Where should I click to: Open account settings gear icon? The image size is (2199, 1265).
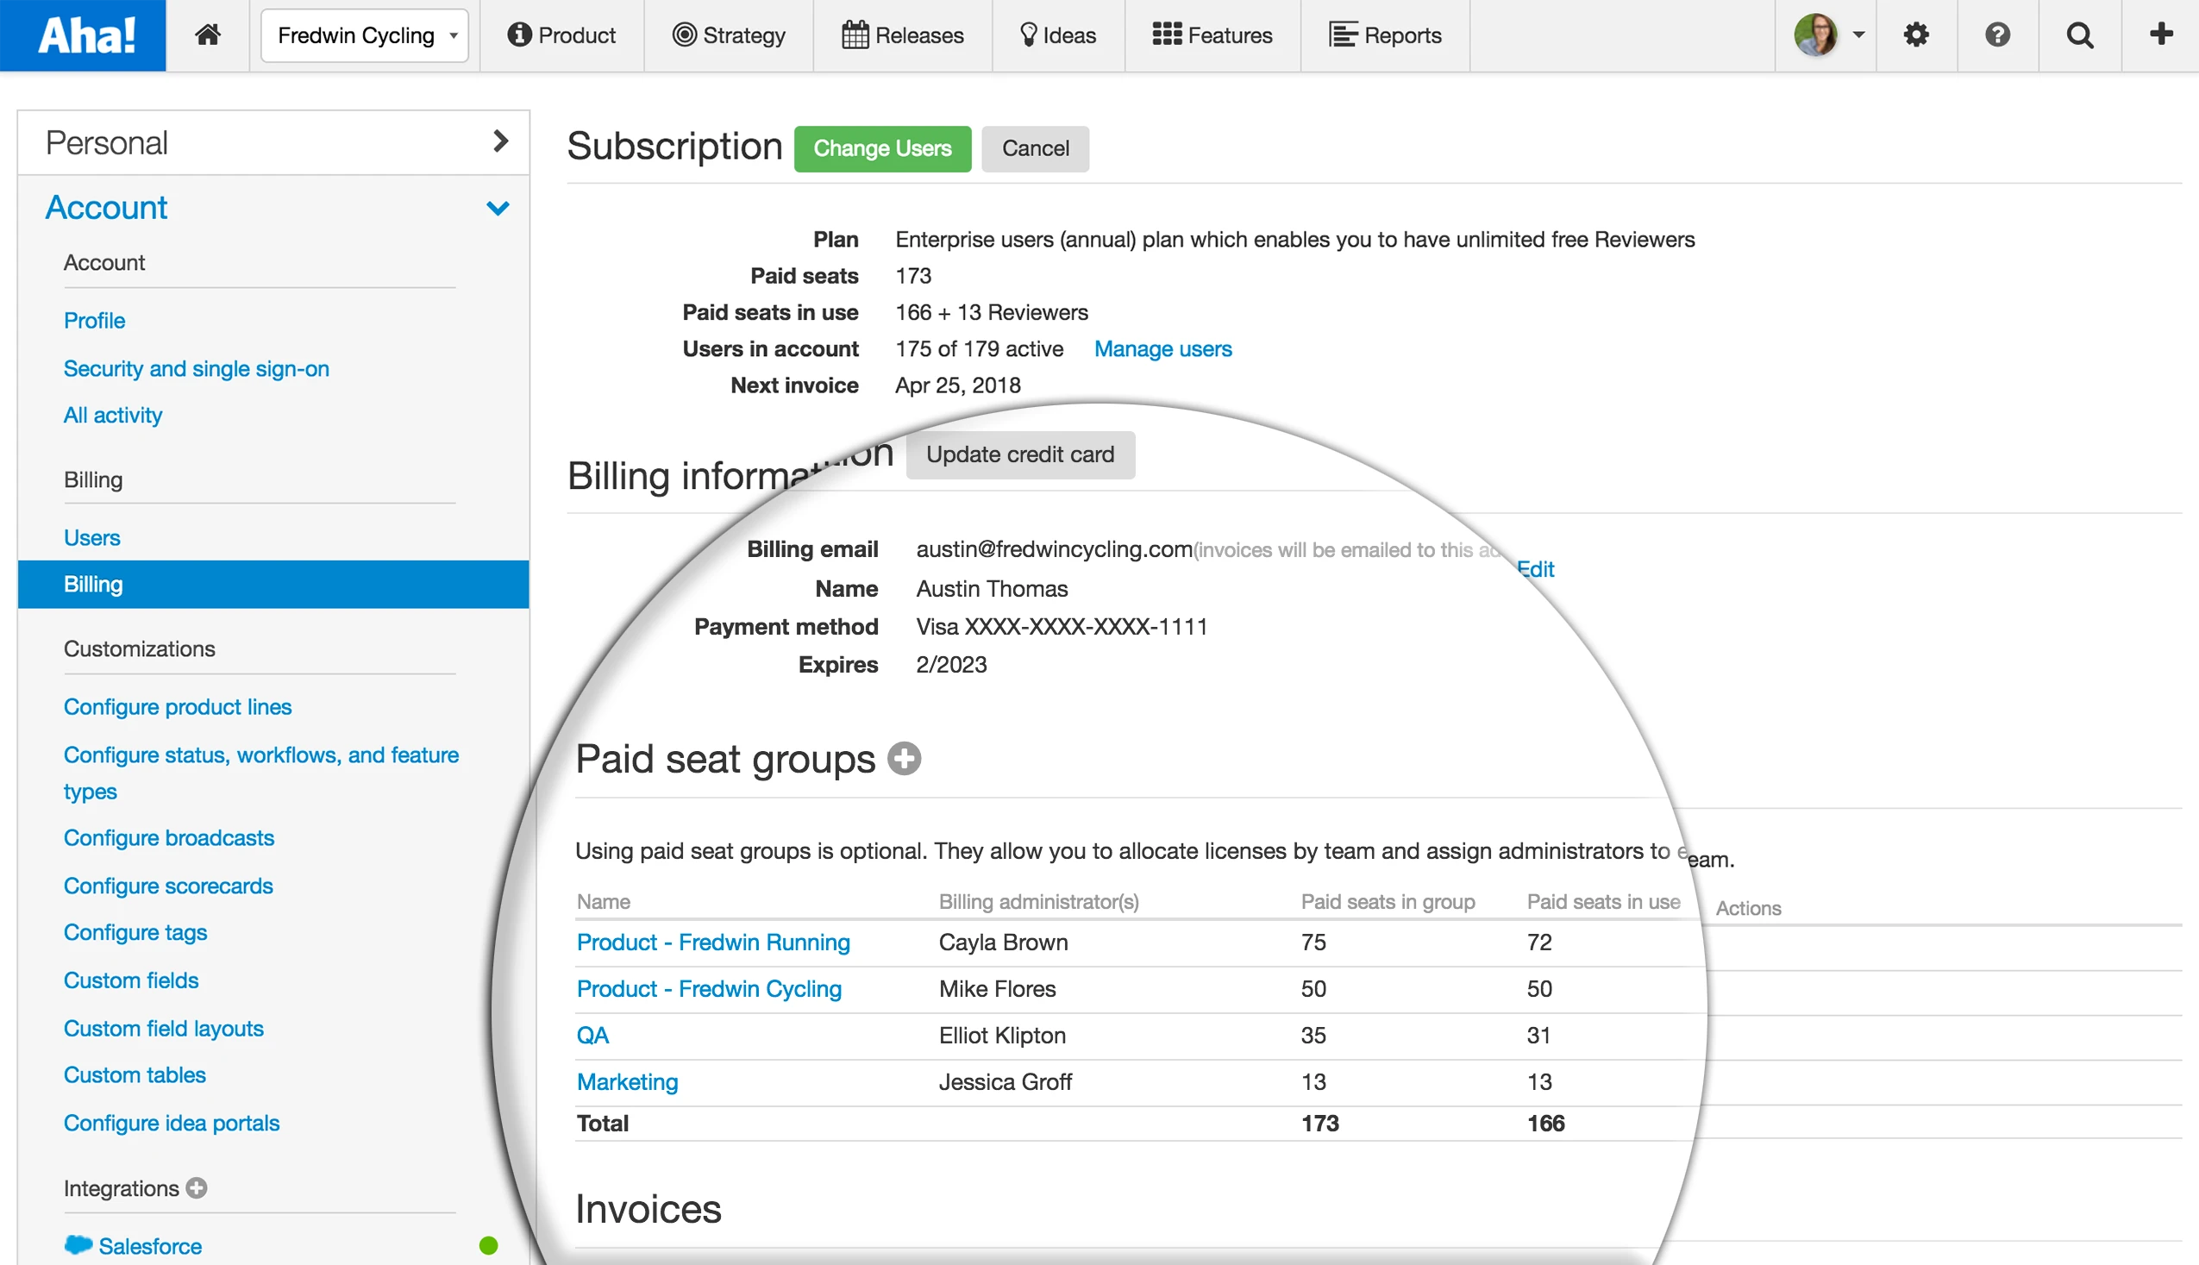(x=1915, y=34)
